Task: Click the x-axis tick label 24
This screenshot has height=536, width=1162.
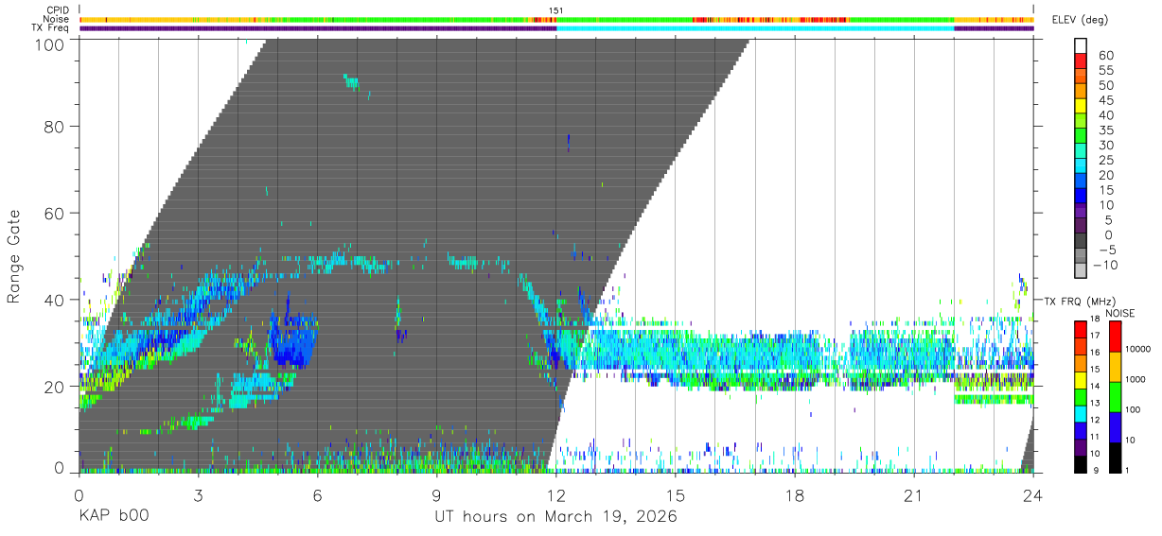Action: 1033,495
